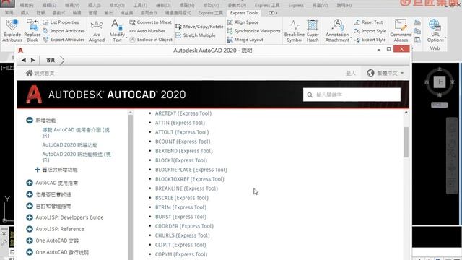Open BLOCKREPLACE (Express Tool) link
This screenshot has height=260, width=462.
click(191, 170)
